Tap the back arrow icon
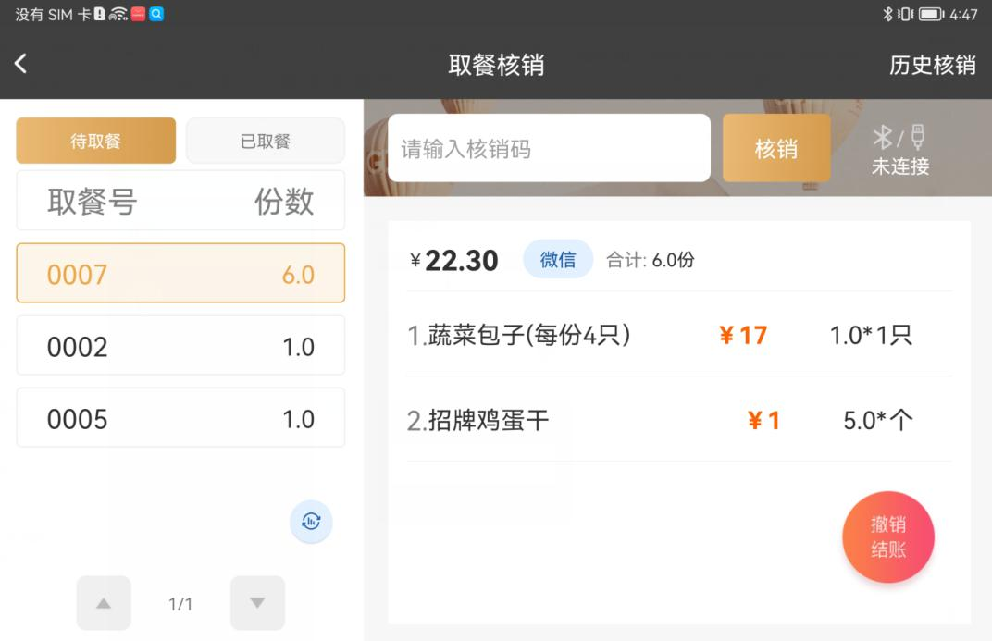Viewport: 992px width, 641px height. (x=21, y=64)
